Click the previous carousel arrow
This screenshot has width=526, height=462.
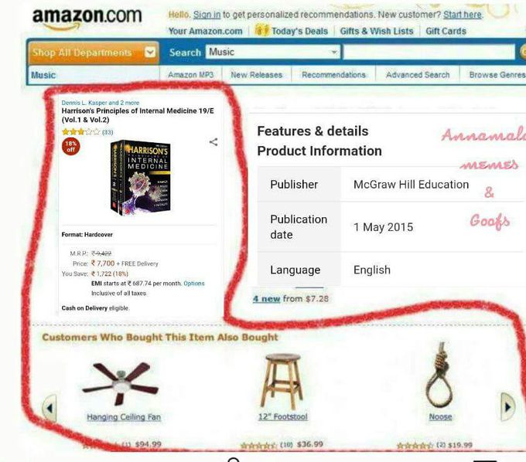point(50,408)
